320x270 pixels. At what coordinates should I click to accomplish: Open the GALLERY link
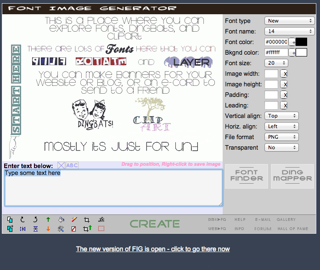[286, 219]
